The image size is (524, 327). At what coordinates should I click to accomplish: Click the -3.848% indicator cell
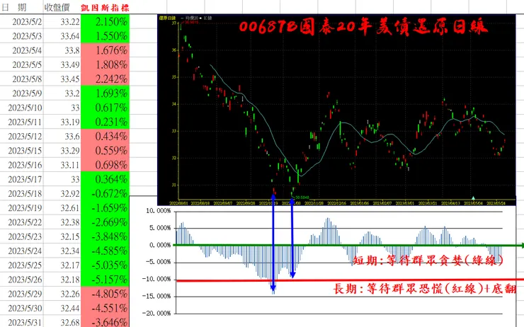[105, 237]
